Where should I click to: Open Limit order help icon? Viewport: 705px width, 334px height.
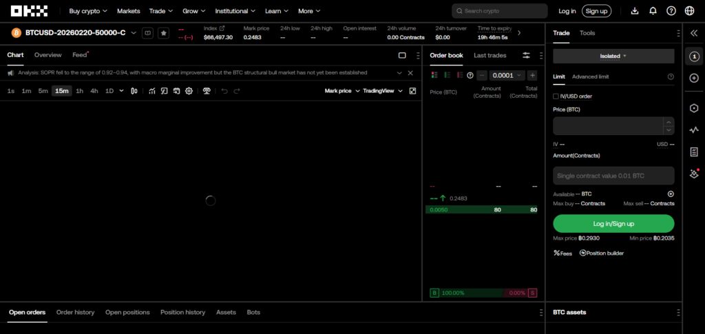671,77
